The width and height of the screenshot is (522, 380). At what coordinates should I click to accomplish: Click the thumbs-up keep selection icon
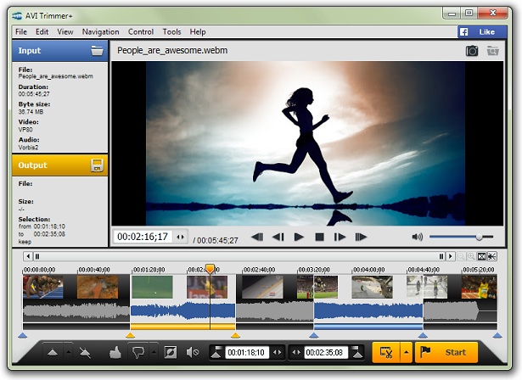tap(115, 352)
